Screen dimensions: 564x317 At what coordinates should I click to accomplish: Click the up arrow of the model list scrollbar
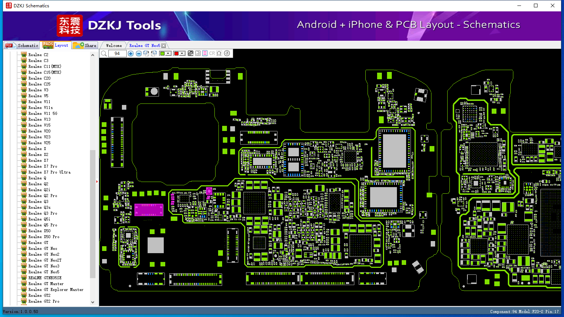[93, 55]
